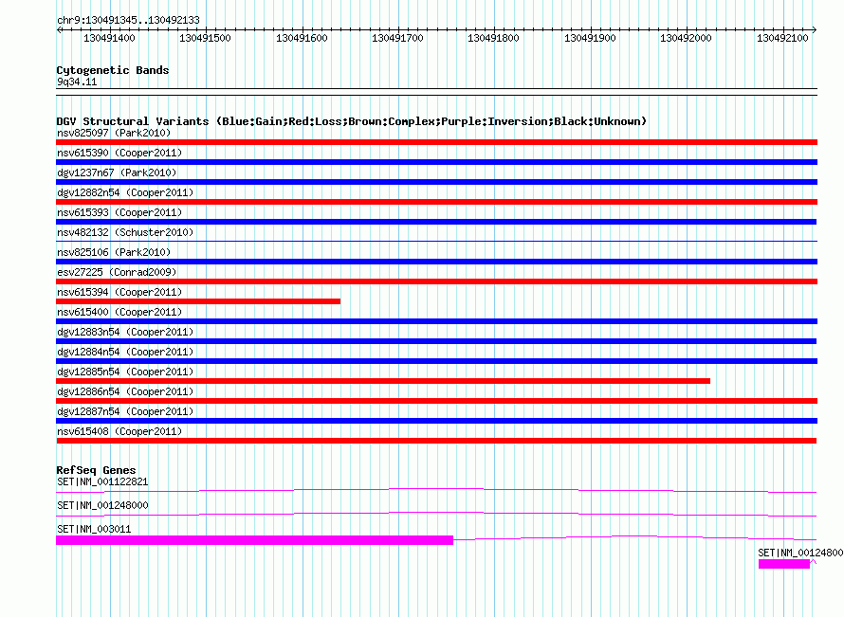Click the nsv825106 (Park2010) variant label

[114, 252]
